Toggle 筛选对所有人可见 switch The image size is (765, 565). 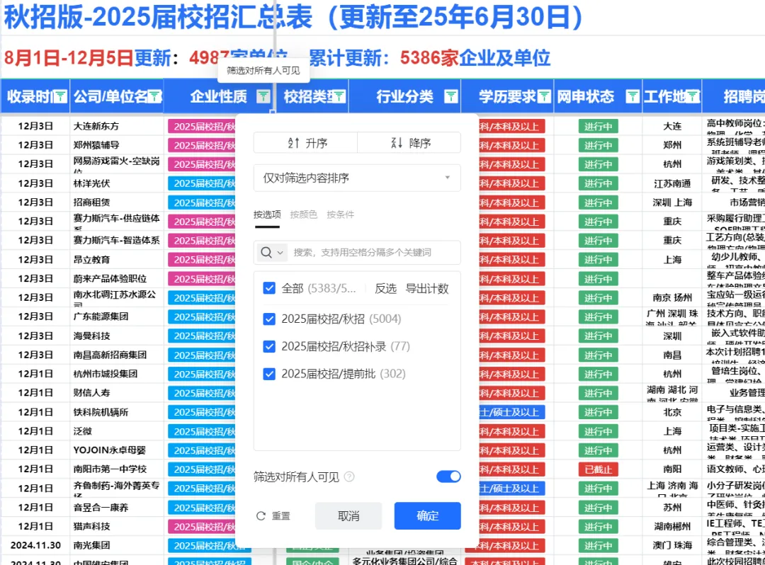tap(448, 476)
